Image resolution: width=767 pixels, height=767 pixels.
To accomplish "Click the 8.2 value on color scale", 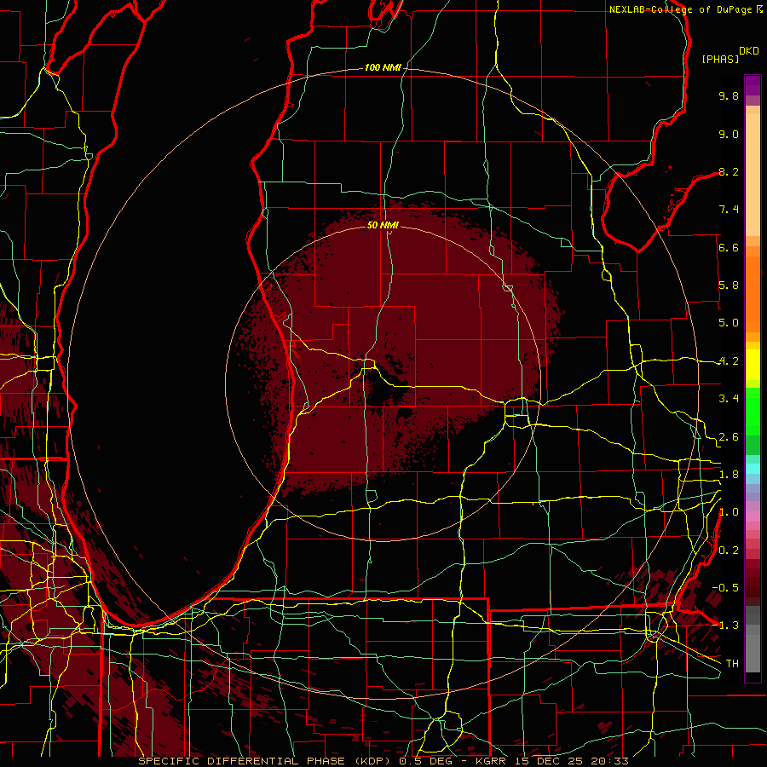I will pyautogui.click(x=729, y=172).
